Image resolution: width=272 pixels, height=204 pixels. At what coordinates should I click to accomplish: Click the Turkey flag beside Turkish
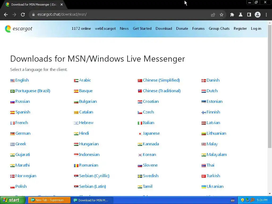click(204, 176)
